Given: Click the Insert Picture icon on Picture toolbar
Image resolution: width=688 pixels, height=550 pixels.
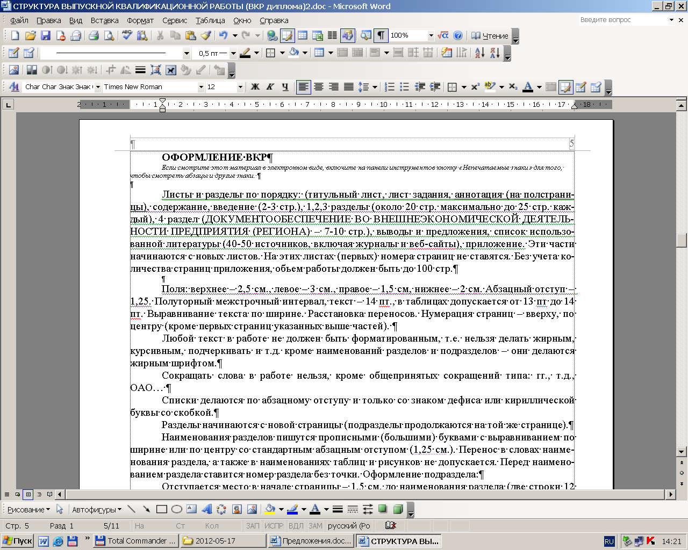Looking at the screenshot, I should pyautogui.click(x=14, y=70).
